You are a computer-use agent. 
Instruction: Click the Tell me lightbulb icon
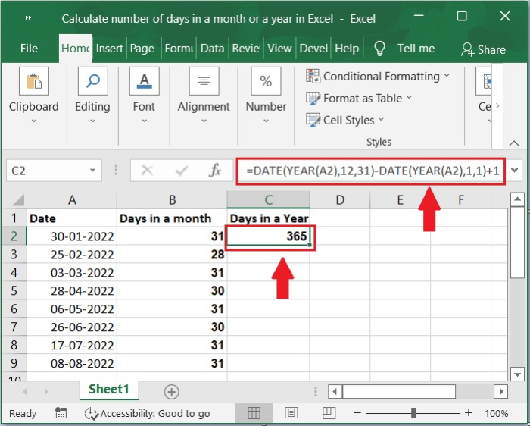tap(379, 49)
